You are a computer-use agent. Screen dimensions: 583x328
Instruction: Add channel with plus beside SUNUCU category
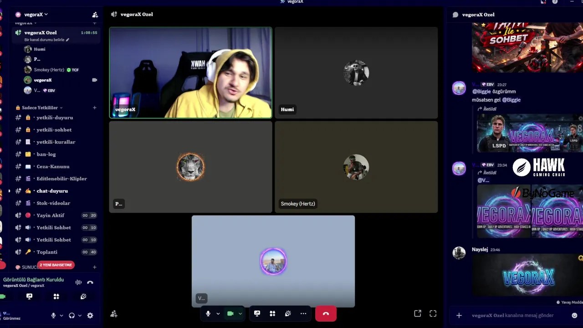point(94,267)
